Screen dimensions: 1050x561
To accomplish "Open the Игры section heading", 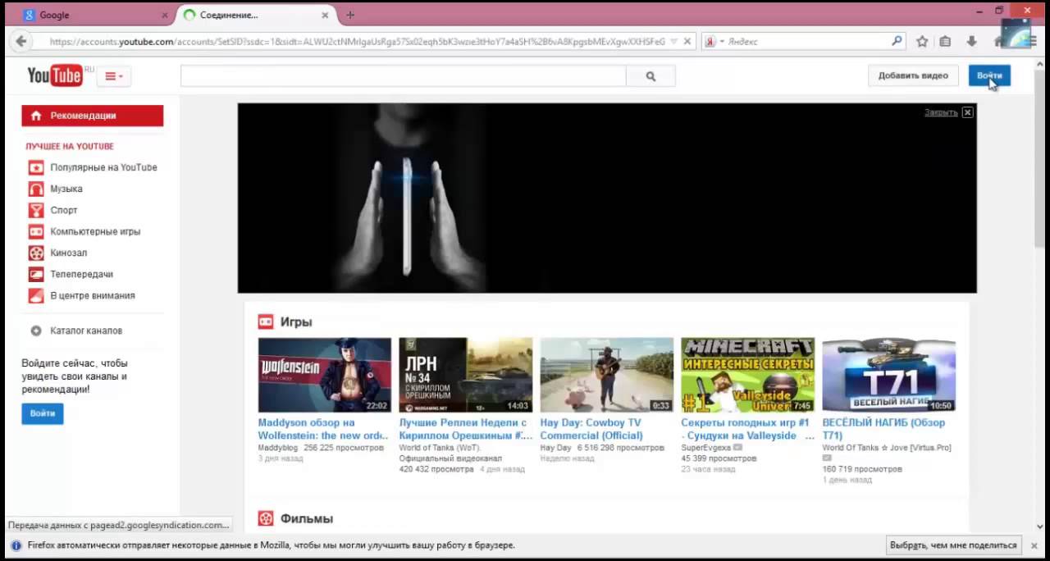I will coord(296,322).
